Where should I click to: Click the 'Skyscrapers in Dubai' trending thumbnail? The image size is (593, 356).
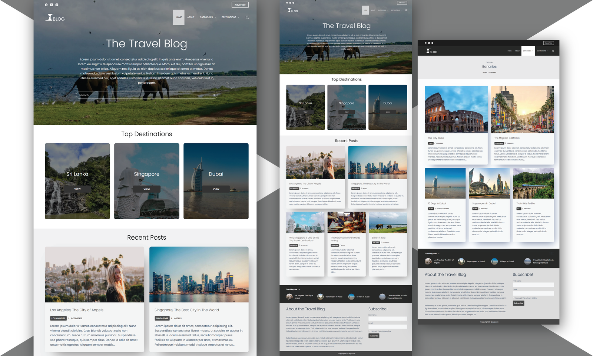[461, 261]
